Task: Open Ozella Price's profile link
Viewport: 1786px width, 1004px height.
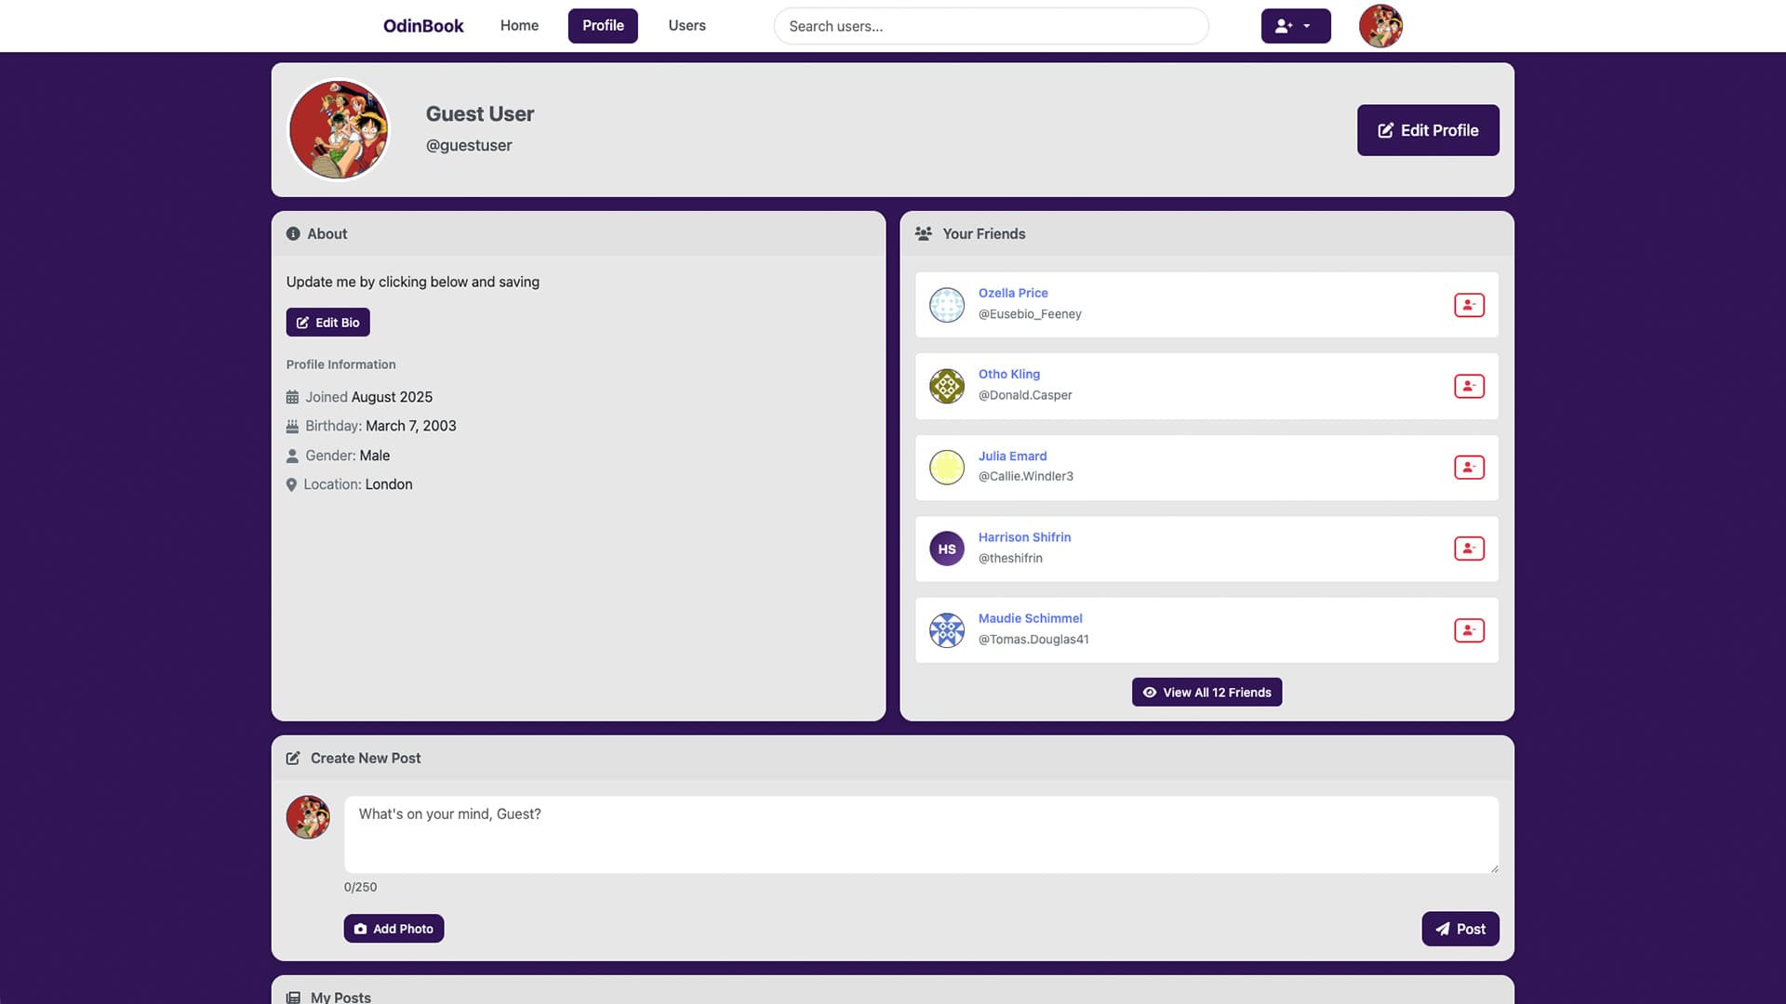Action: [x=1013, y=292]
